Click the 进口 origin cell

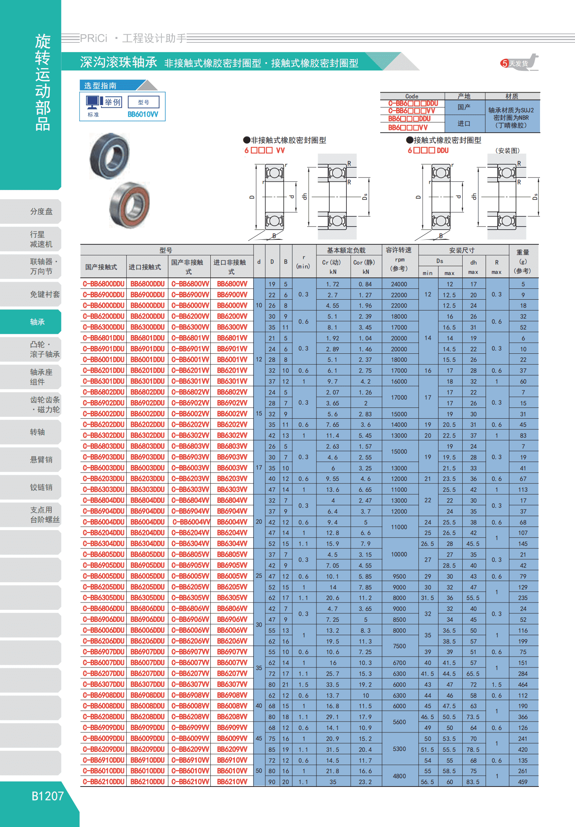(464, 124)
